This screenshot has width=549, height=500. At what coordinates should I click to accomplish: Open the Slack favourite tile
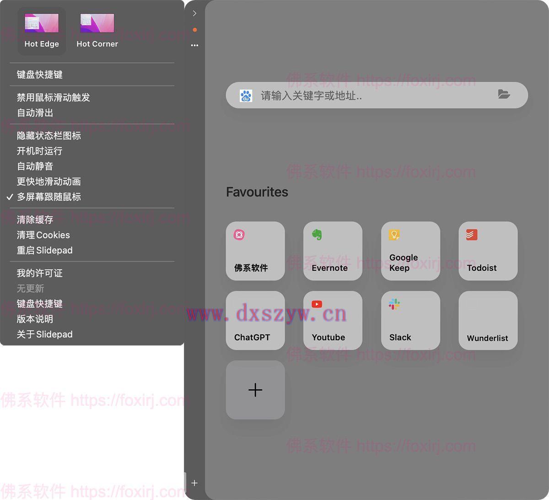point(410,320)
